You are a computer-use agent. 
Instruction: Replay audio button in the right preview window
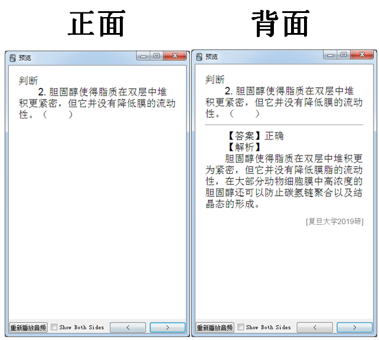coord(215,328)
